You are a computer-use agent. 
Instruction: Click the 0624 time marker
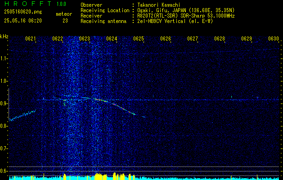112,38
